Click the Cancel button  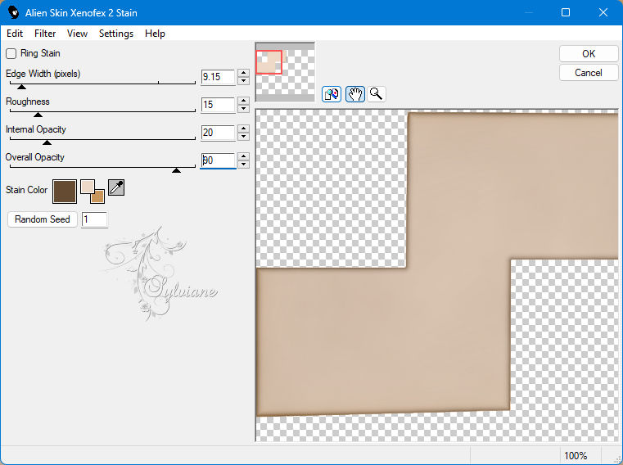click(x=589, y=73)
